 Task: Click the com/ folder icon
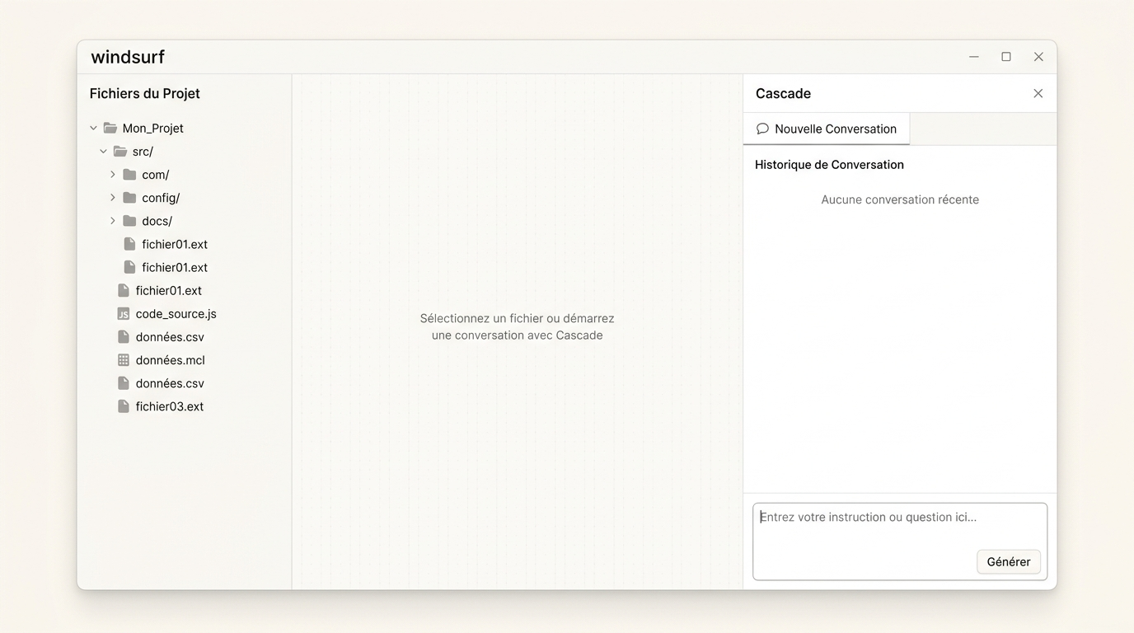pyautogui.click(x=129, y=175)
